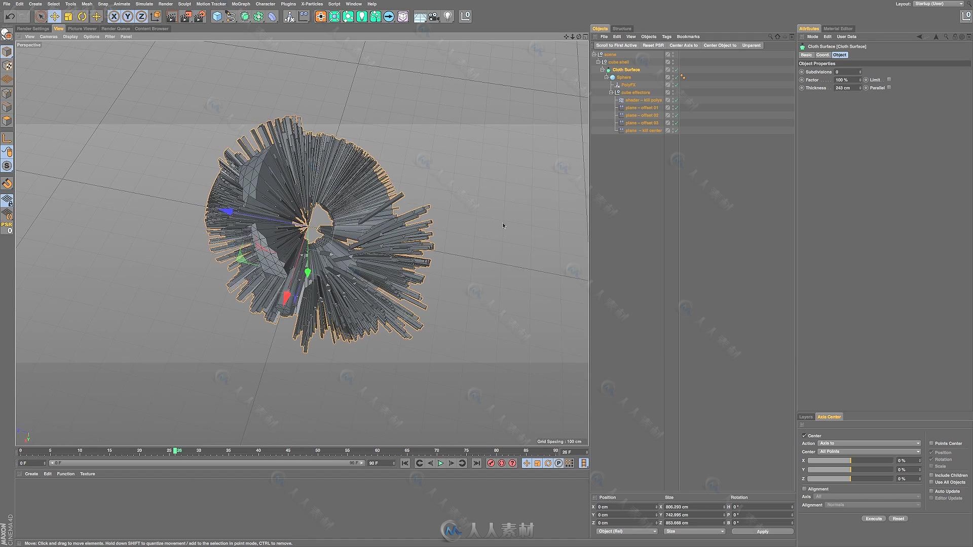The height and width of the screenshot is (547, 973).
Task: Open the Object (Rel) coordinate dropdown
Action: click(627, 531)
